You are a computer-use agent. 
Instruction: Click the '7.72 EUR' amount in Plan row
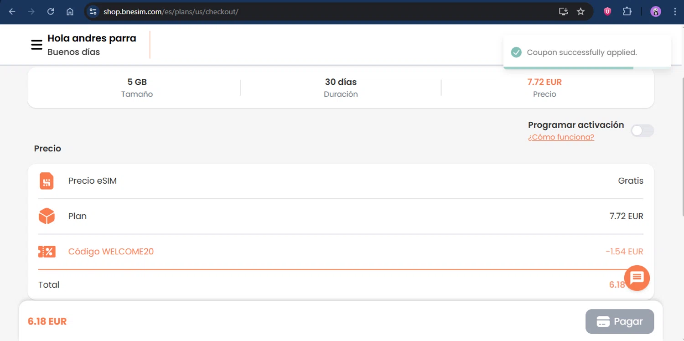pos(627,216)
